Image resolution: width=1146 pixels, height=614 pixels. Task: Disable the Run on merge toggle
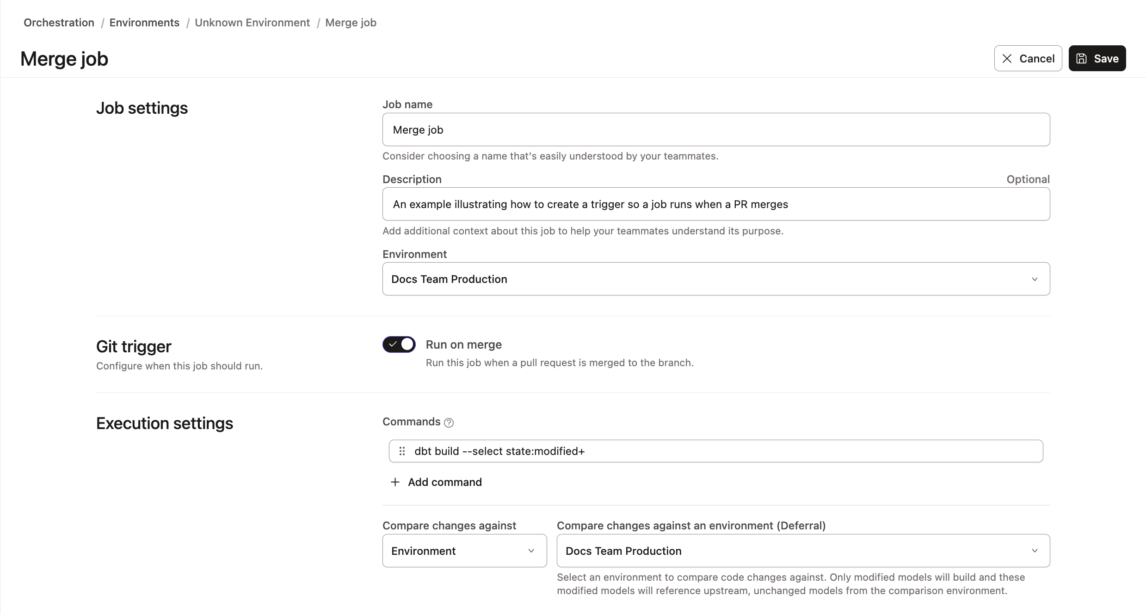[399, 344]
